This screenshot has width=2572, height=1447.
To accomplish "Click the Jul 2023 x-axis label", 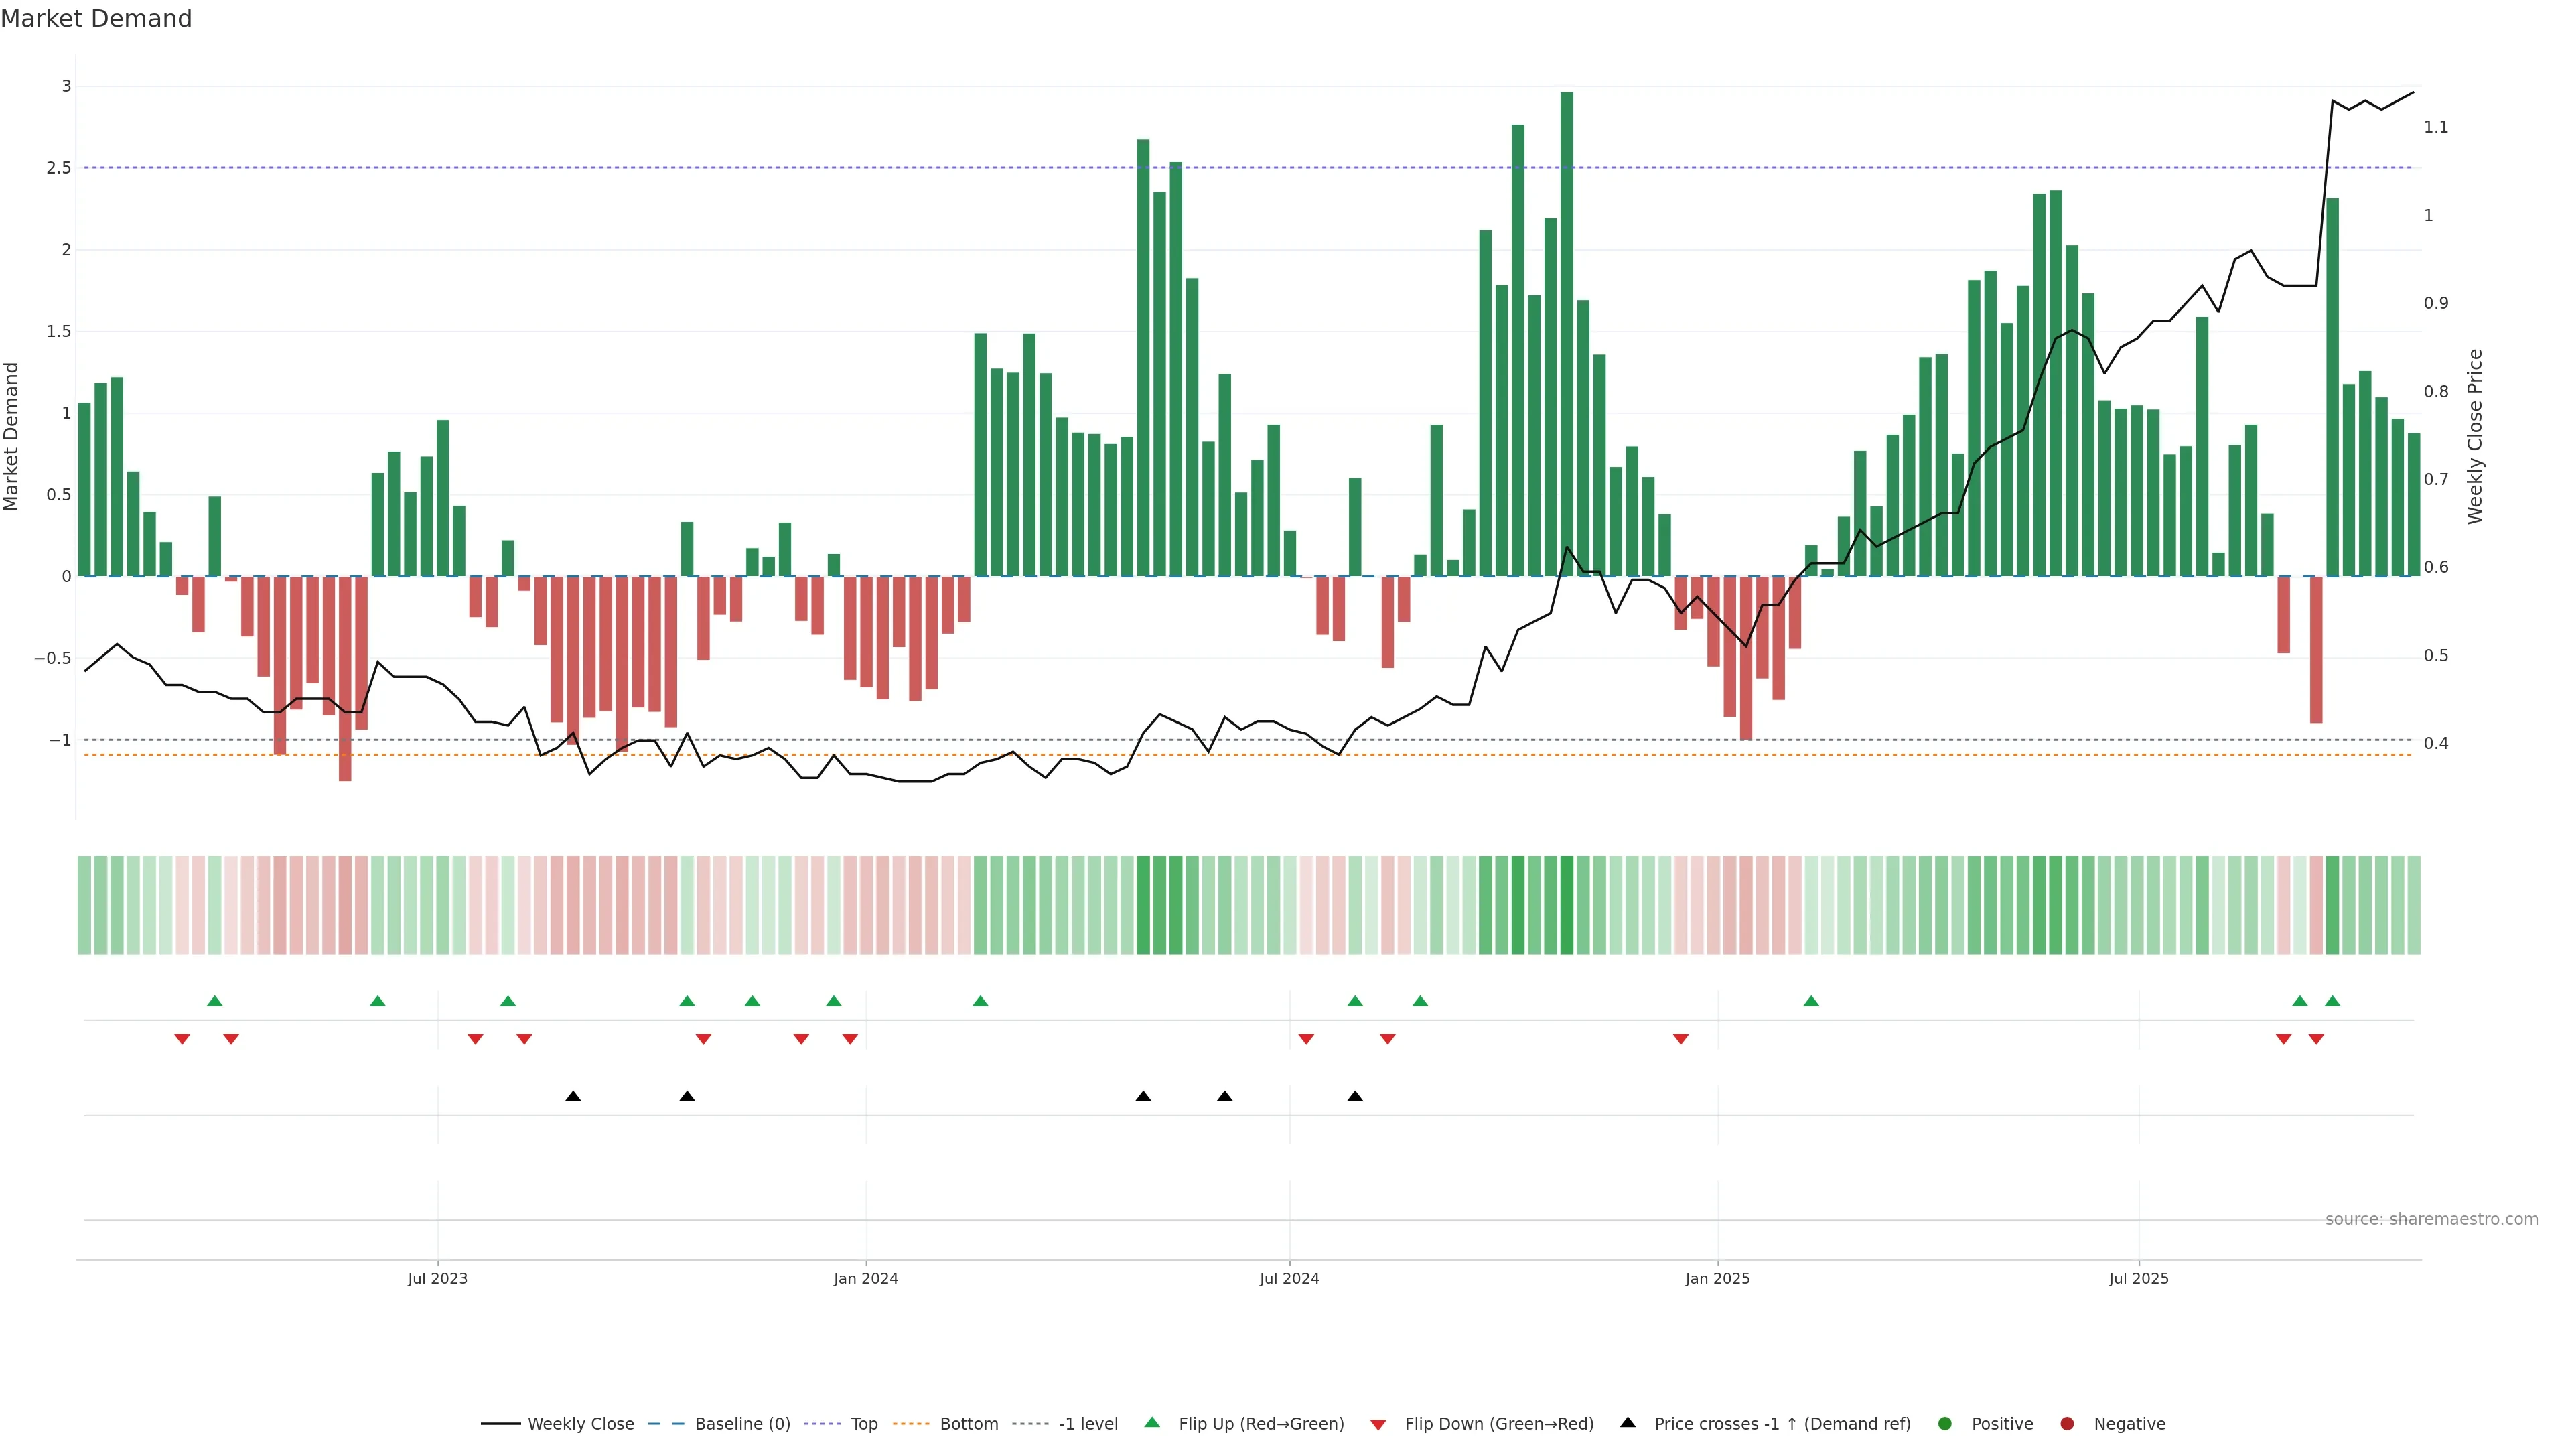I will [437, 1278].
